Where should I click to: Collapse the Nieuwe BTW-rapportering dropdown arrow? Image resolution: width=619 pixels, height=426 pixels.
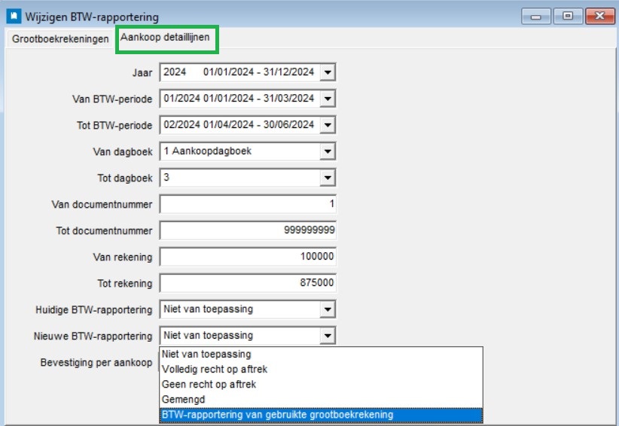(328, 336)
